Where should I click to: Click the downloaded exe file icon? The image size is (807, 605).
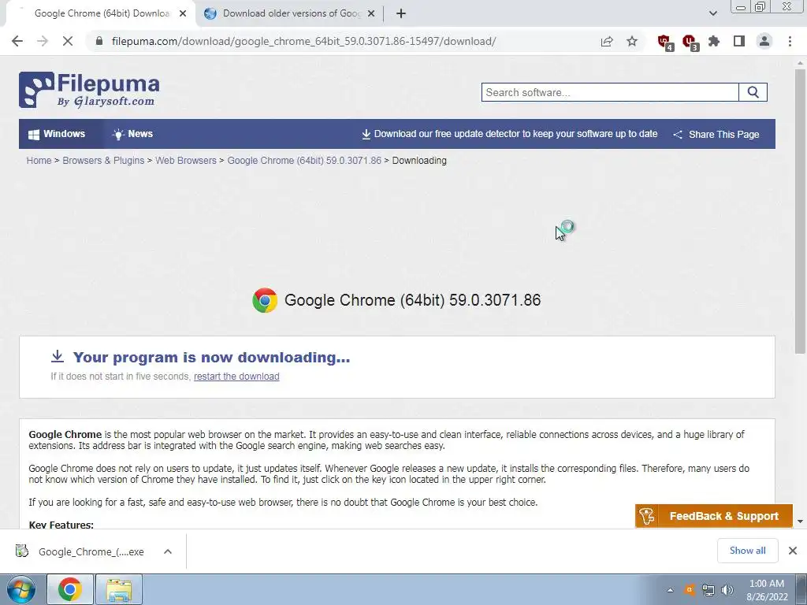21,551
